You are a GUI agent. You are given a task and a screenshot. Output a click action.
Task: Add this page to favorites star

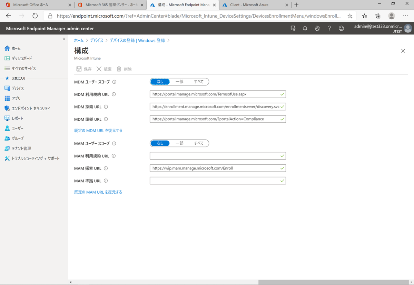click(350, 16)
